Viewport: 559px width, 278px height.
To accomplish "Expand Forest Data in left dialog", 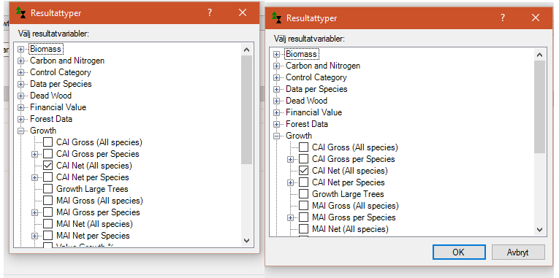I will (x=20, y=119).
